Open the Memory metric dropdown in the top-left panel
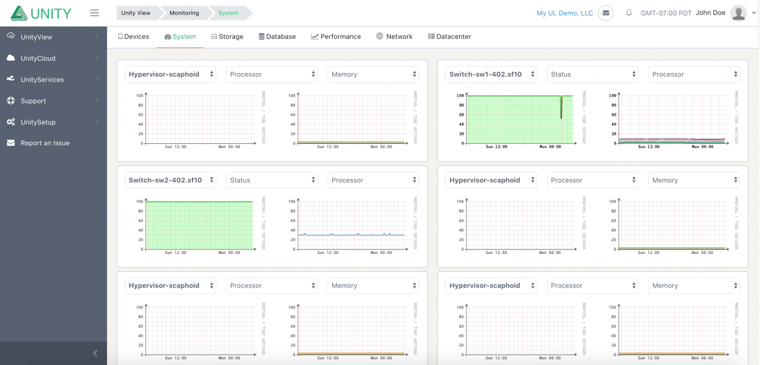Image resolution: width=760 pixels, height=365 pixels. 373,74
